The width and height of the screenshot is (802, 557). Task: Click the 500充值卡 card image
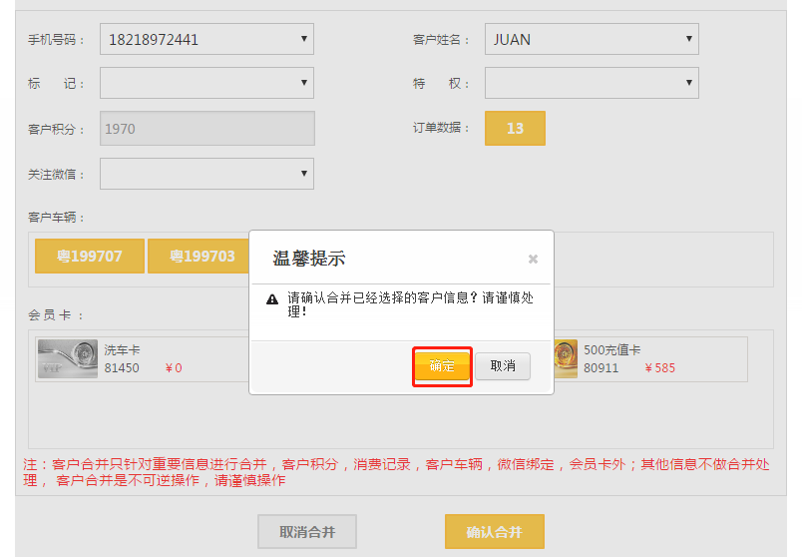point(566,359)
